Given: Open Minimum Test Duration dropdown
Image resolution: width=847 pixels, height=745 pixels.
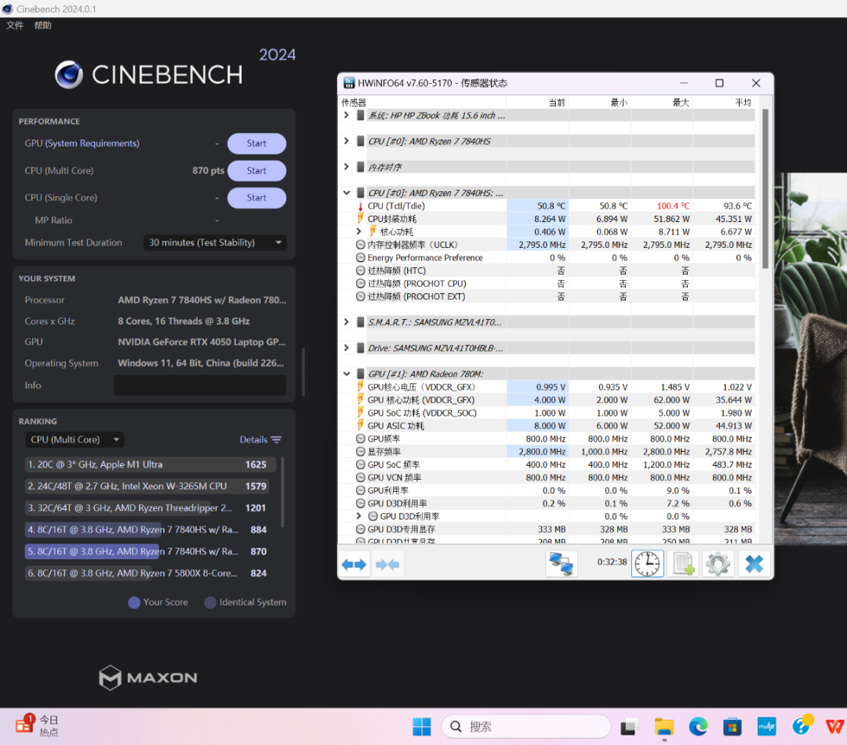Looking at the screenshot, I should tap(215, 242).
